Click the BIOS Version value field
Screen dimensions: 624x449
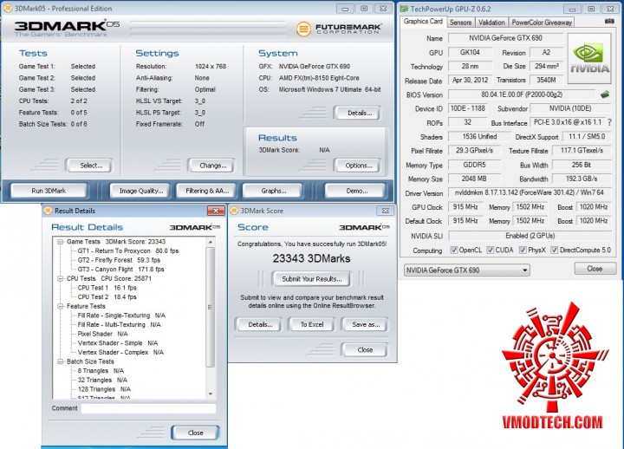pos(522,94)
